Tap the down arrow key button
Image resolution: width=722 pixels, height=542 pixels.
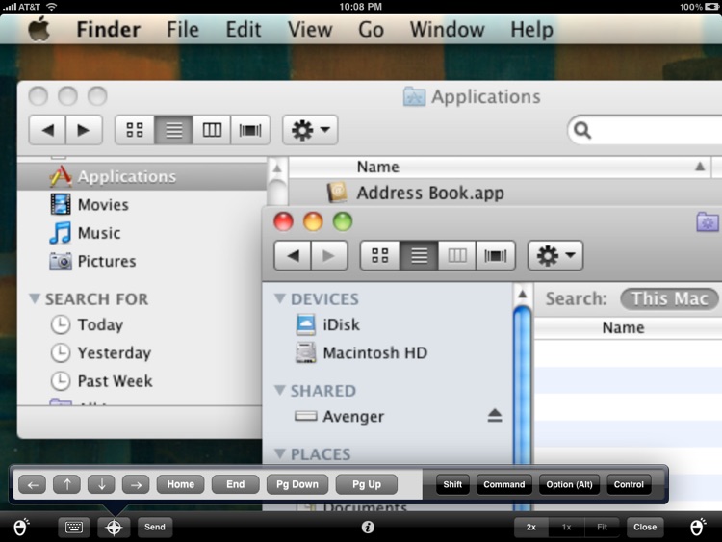click(x=101, y=484)
